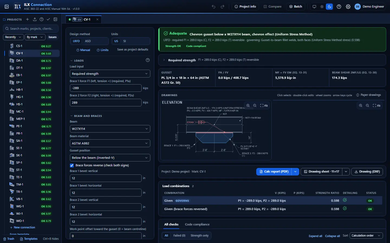390x243 pixels.
Task: Click the upload/import icon in Projects header
Action: click(35, 19)
